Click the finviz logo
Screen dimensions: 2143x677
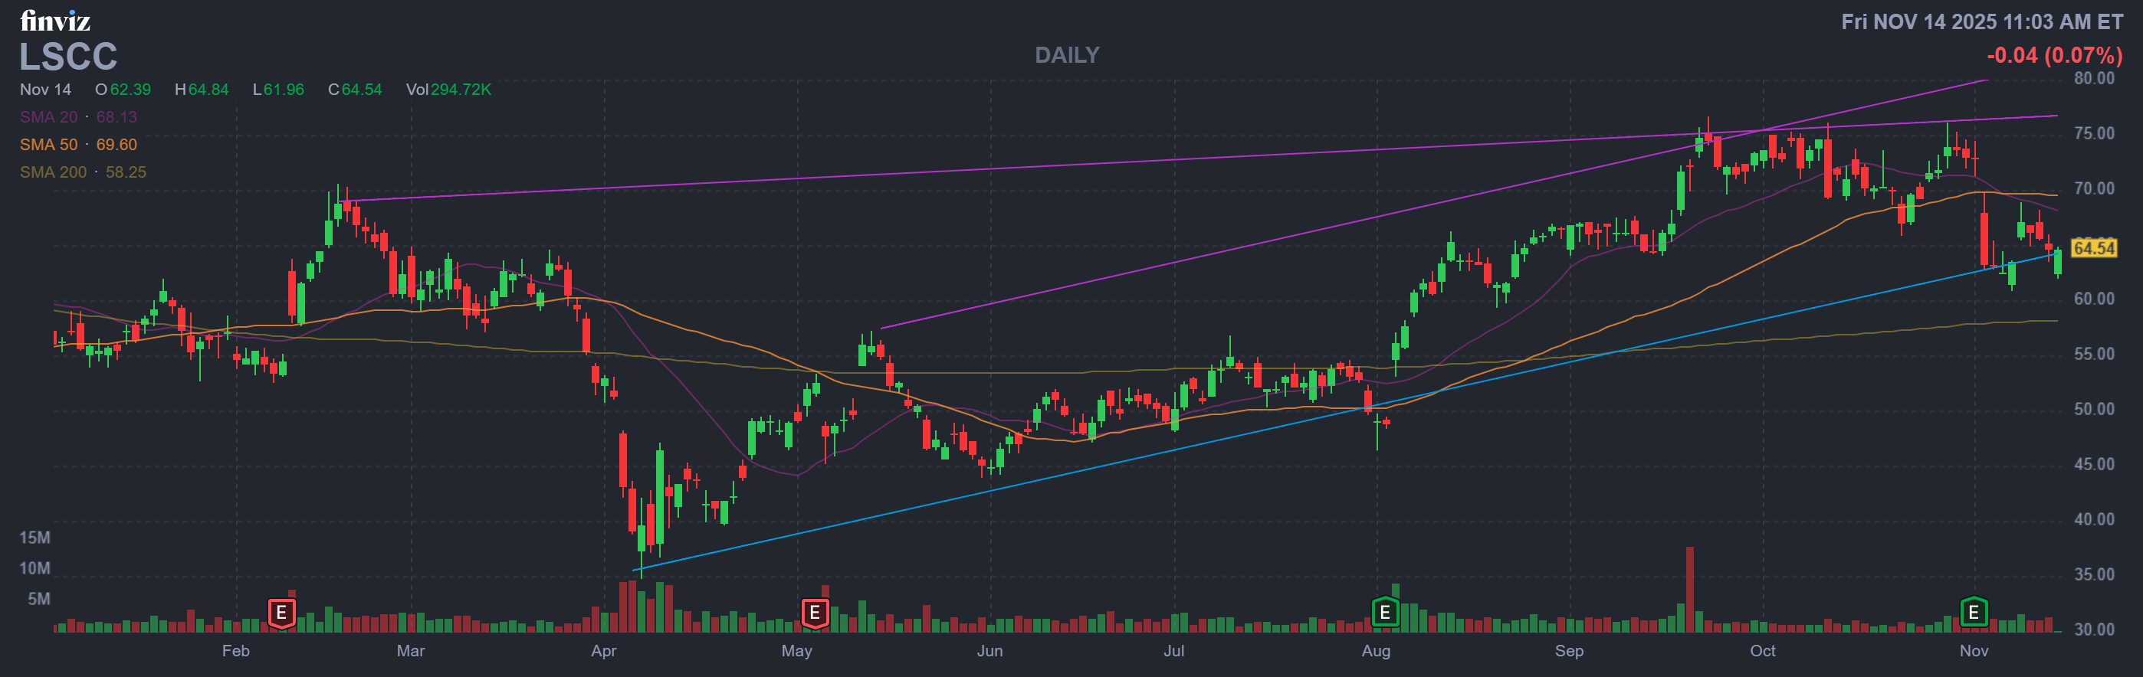55,21
